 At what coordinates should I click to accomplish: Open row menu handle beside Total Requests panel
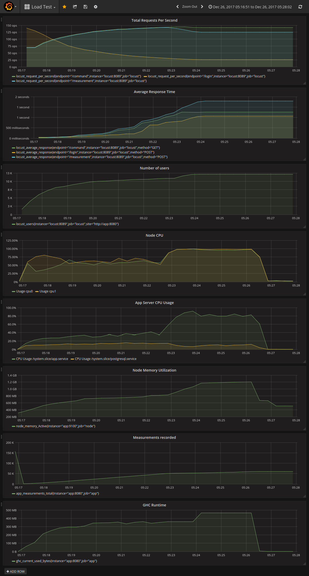click(1, 19)
